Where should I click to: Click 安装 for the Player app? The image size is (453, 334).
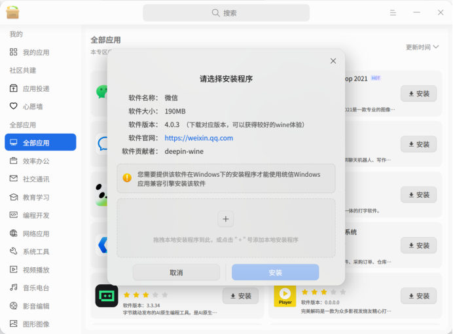coord(418,296)
